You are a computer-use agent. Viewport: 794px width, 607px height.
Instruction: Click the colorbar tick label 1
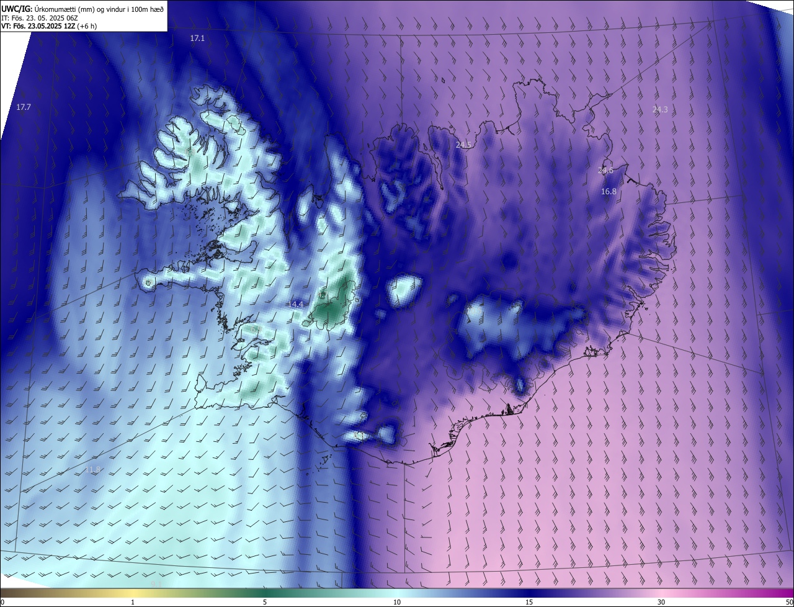pyautogui.click(x=133, y=602)
